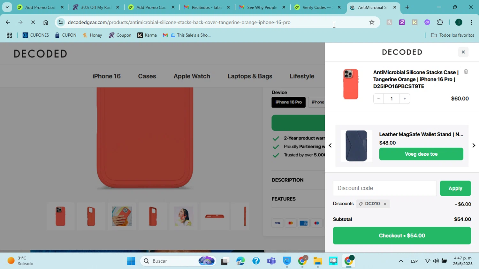Open the Karma extension icon in toolbar
The image size is (479, 269).
click(x=414, y=22)
